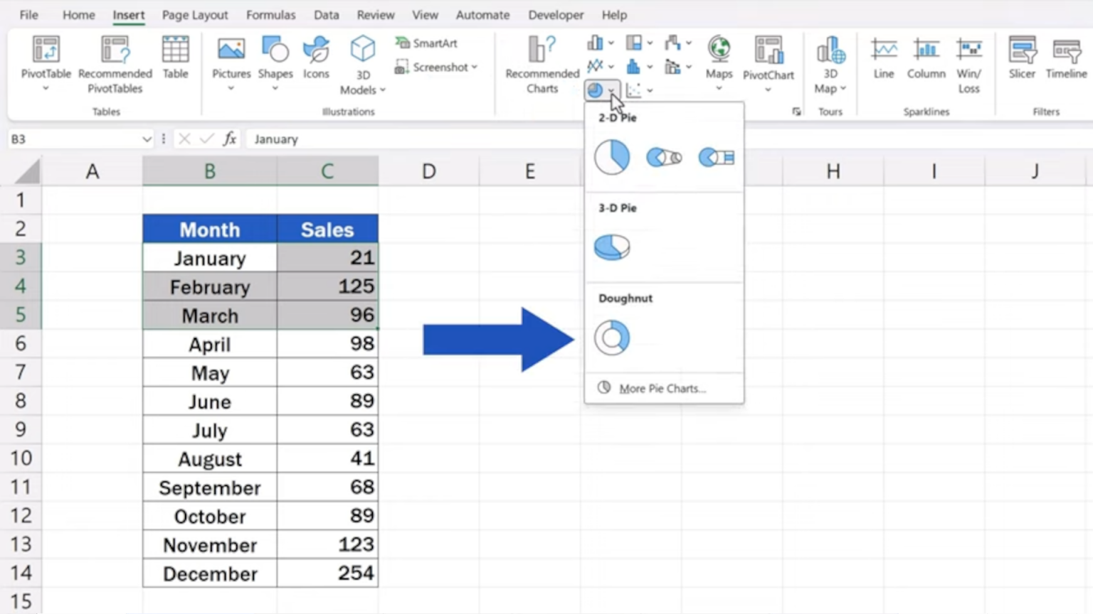
Task: Switch to the Formulas ribbon tab
Action: click(271, 14)
